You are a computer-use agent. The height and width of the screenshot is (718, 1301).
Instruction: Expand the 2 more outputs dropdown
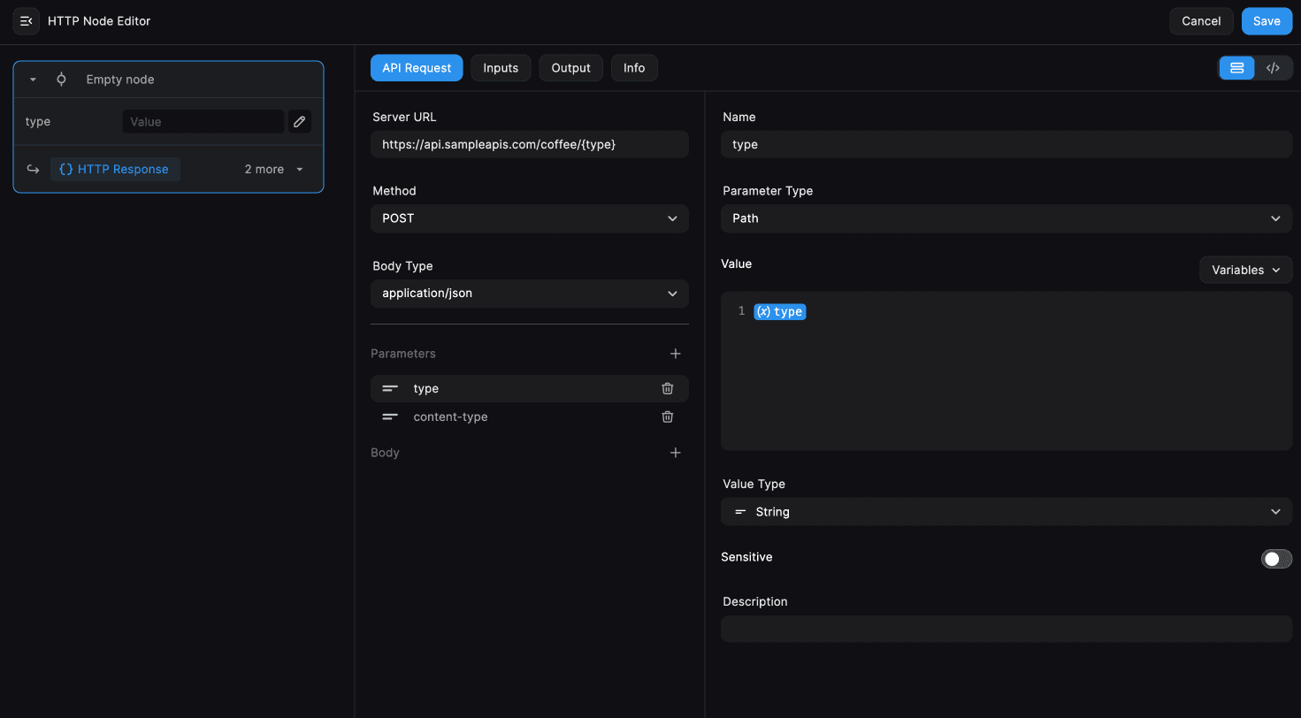274,170
